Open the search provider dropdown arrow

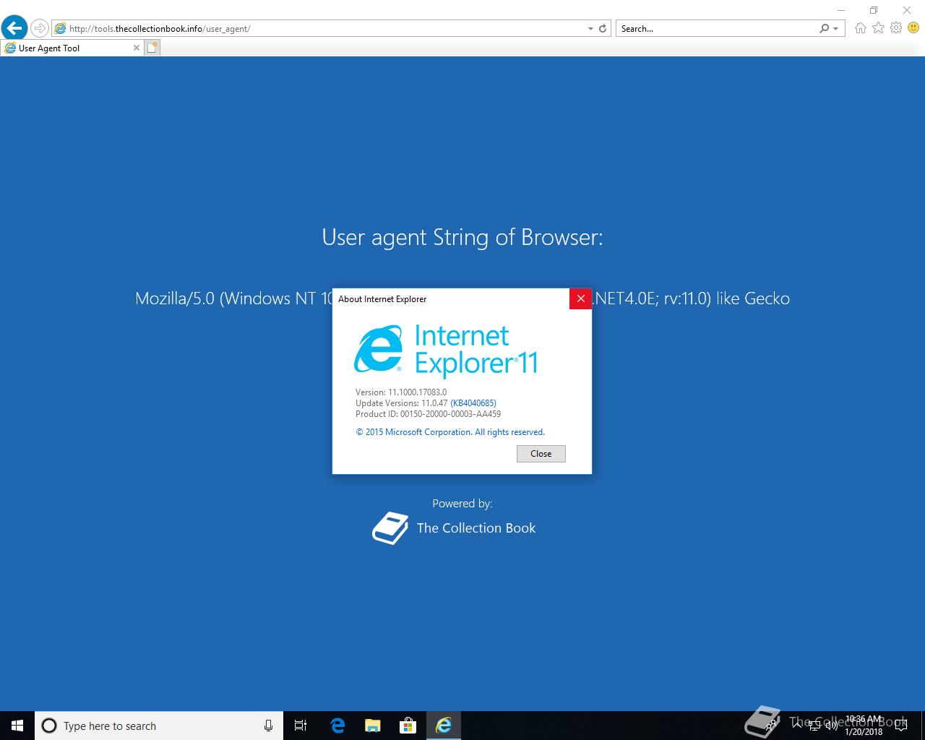836,29
